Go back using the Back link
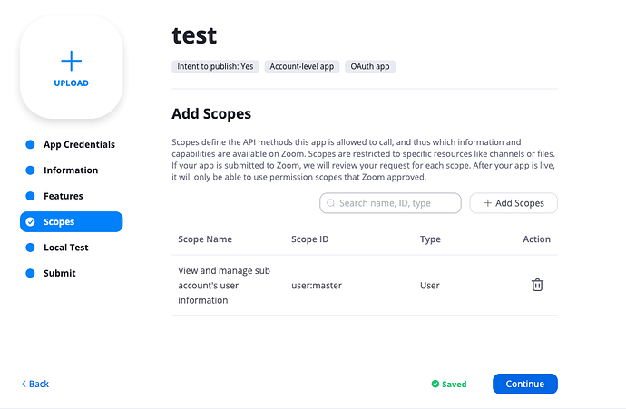This screenshot has height=409, width=626. (35, 384)
